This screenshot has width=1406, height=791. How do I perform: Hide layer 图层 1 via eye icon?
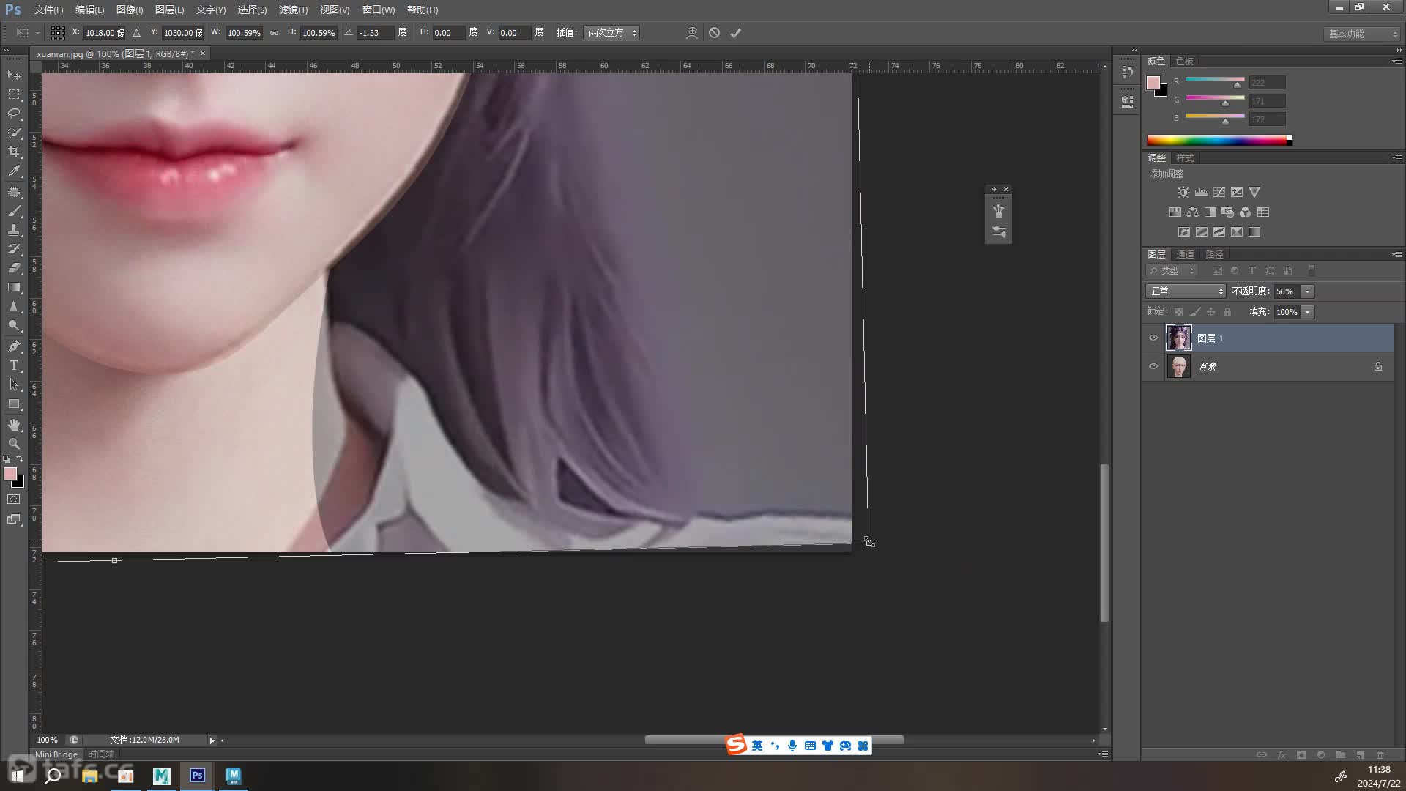(x=1153, y=338)
